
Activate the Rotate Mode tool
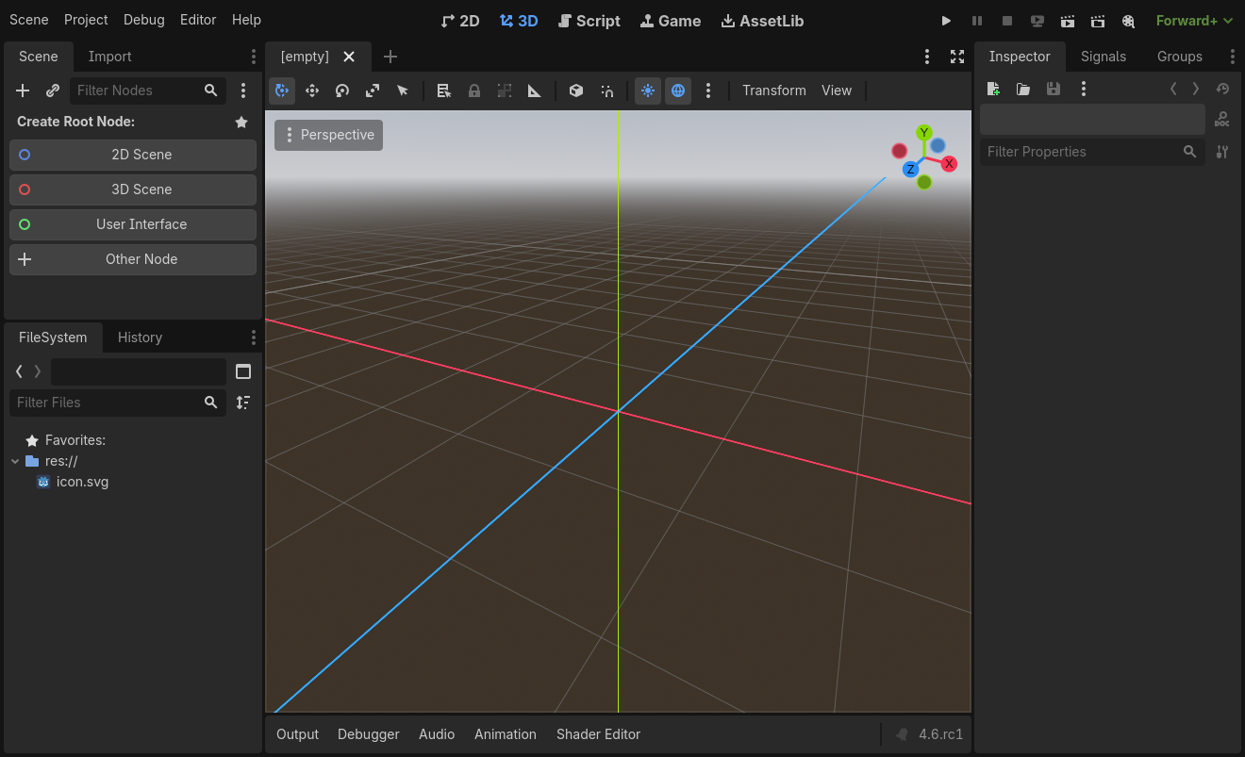click(x=342, y=90)
